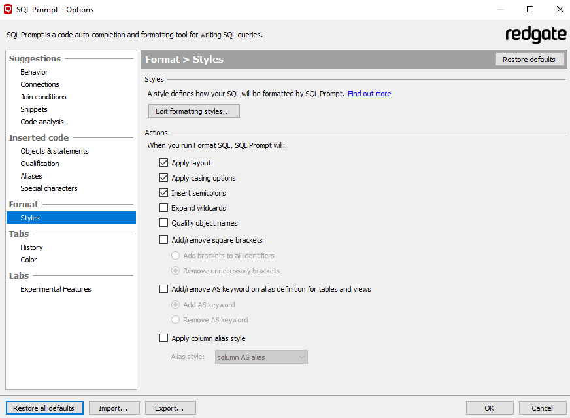This screenshot has height=418, width=570.
Task: Click the Export button
Action: [171, 408]
